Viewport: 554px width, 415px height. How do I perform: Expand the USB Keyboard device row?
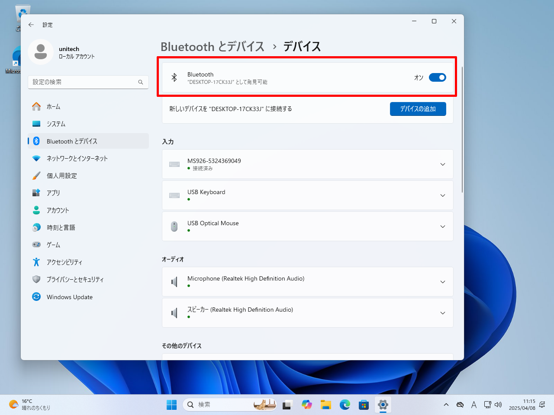click(x=307, y=195)
